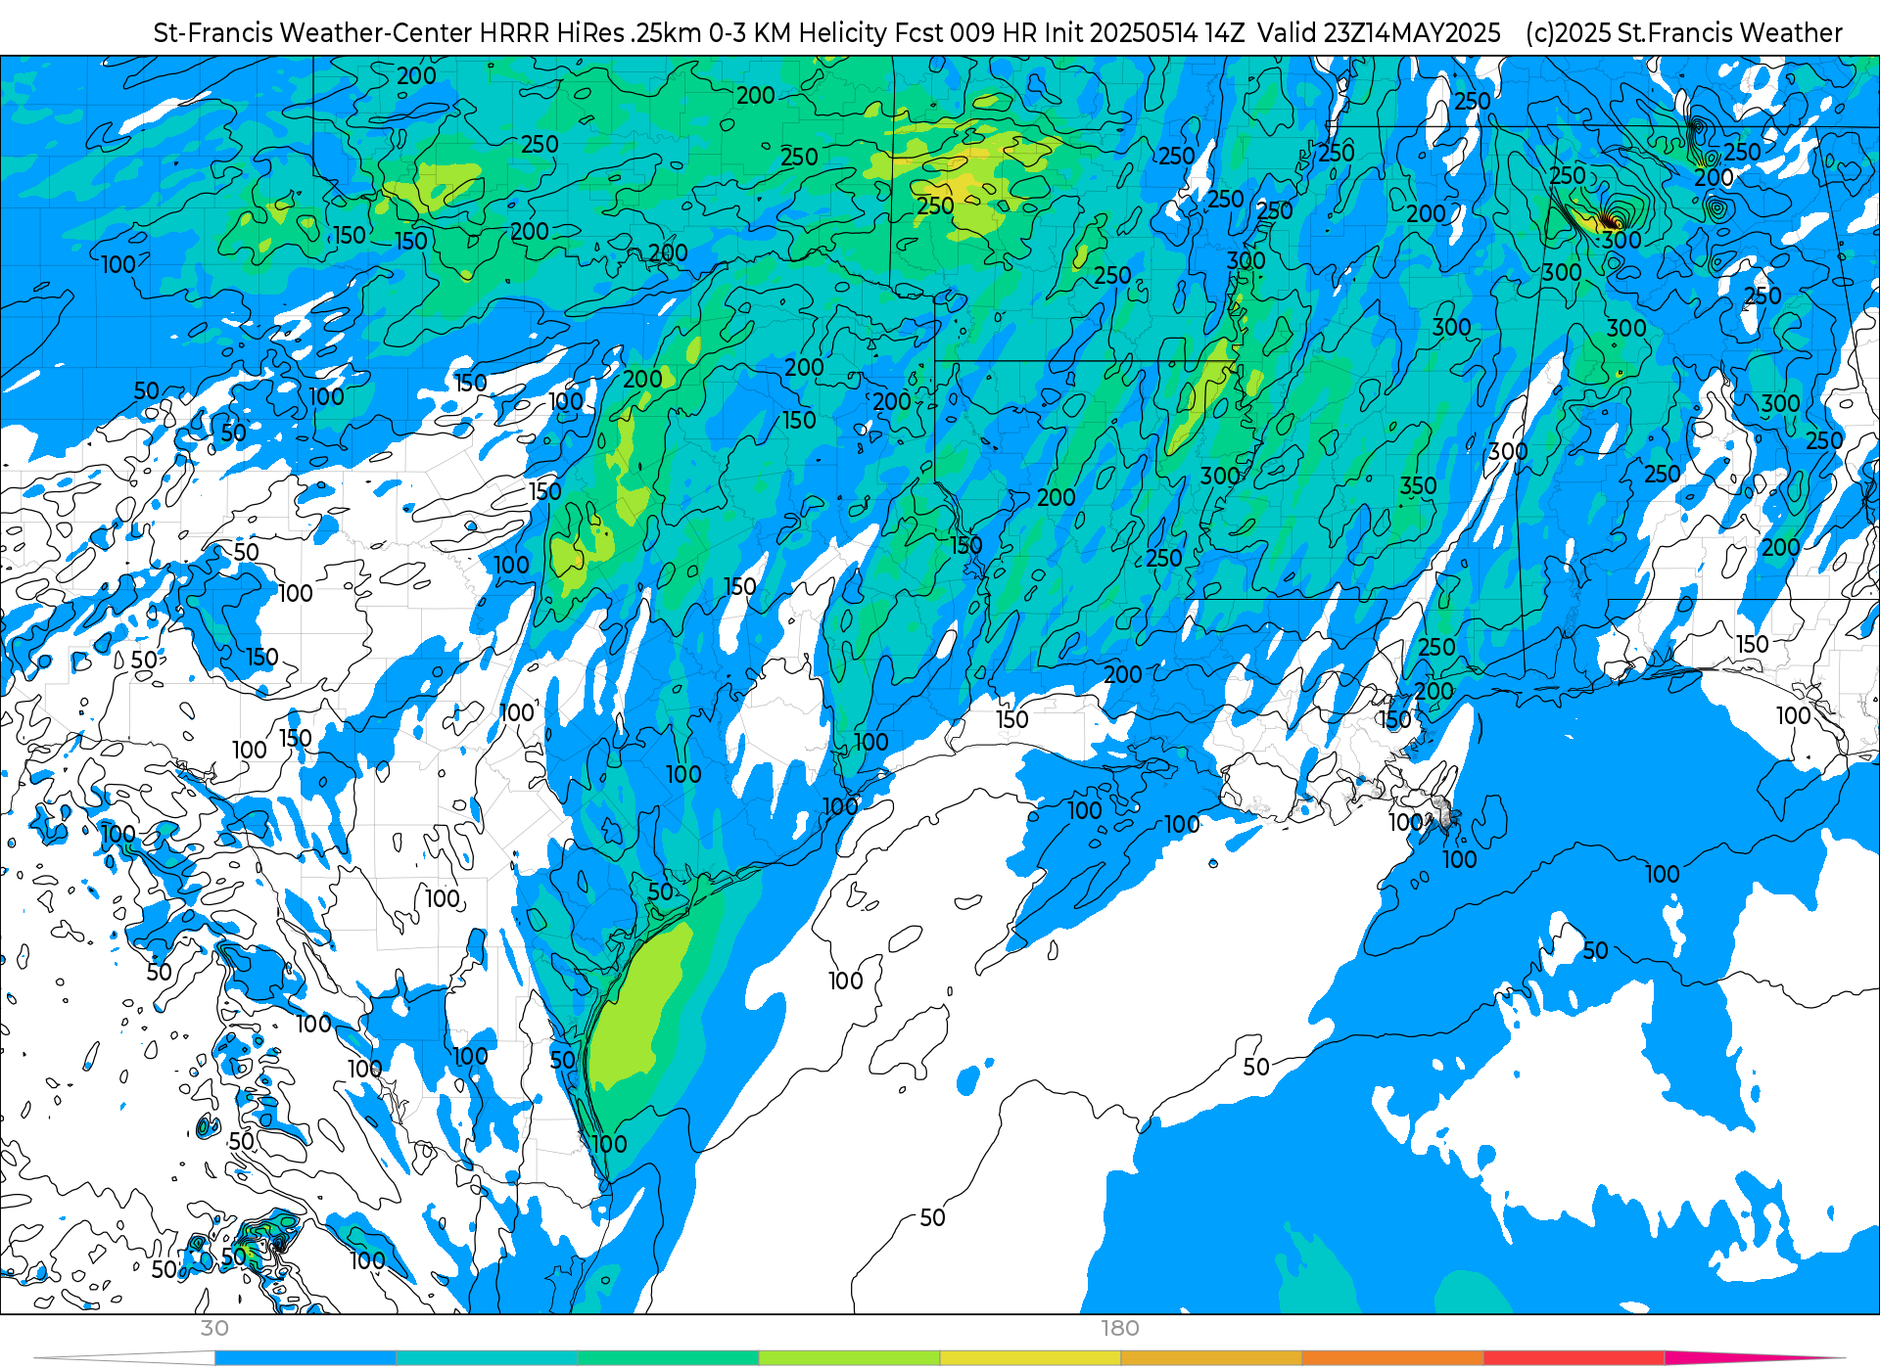Click "Init 20250514 14Z" in the title
Image resolution: width=1880 pixels, height=1370 pixels.
pyautogui.click(x=1145, y=33)
